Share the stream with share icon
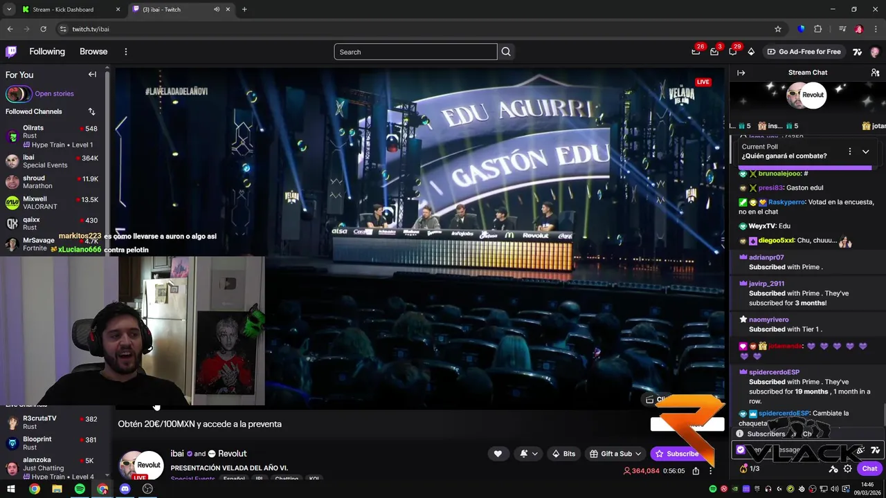886x498 pixels. [696, 471]
